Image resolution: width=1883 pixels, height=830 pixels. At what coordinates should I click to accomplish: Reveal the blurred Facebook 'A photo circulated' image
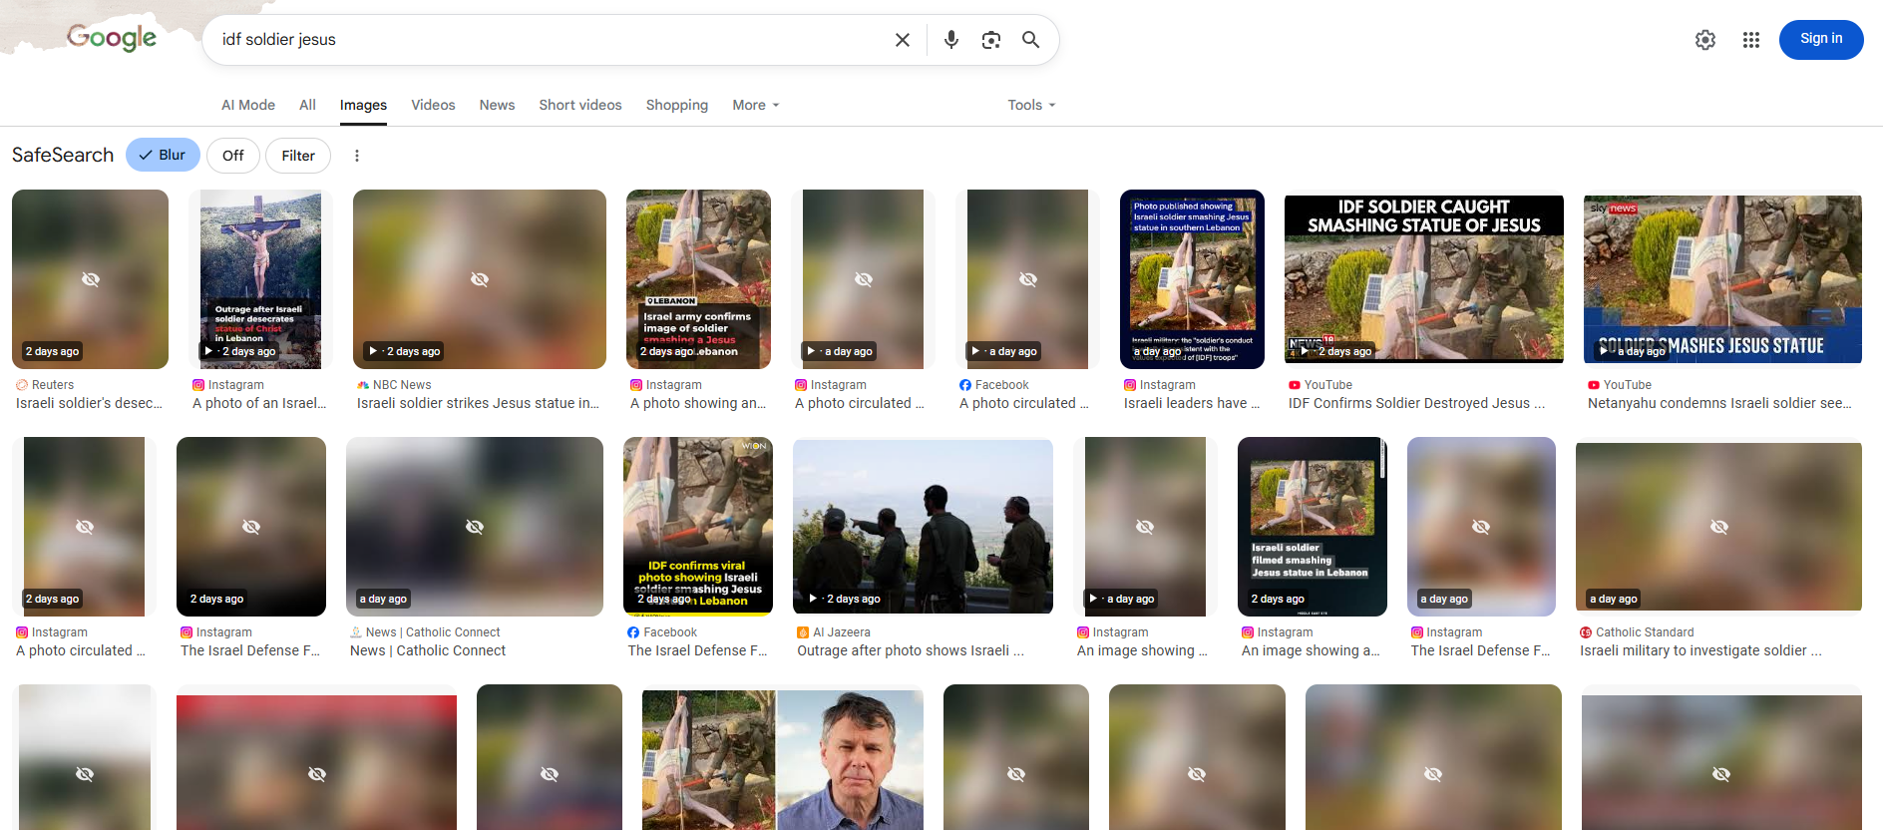click(x=1028, y=279)
